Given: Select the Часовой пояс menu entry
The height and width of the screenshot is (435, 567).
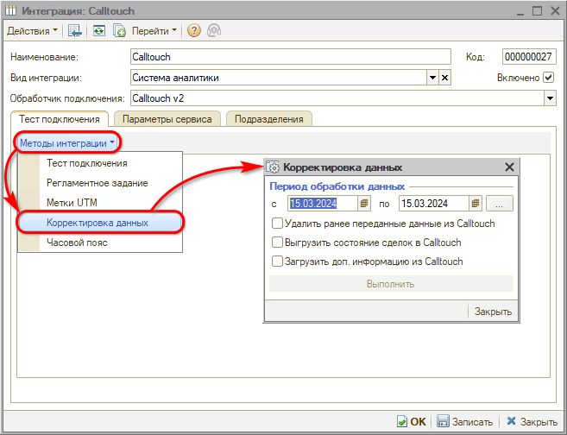Looking at the screenshot, I should 100,243.
